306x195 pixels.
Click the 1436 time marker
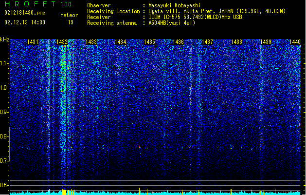(x=179, y=42)
